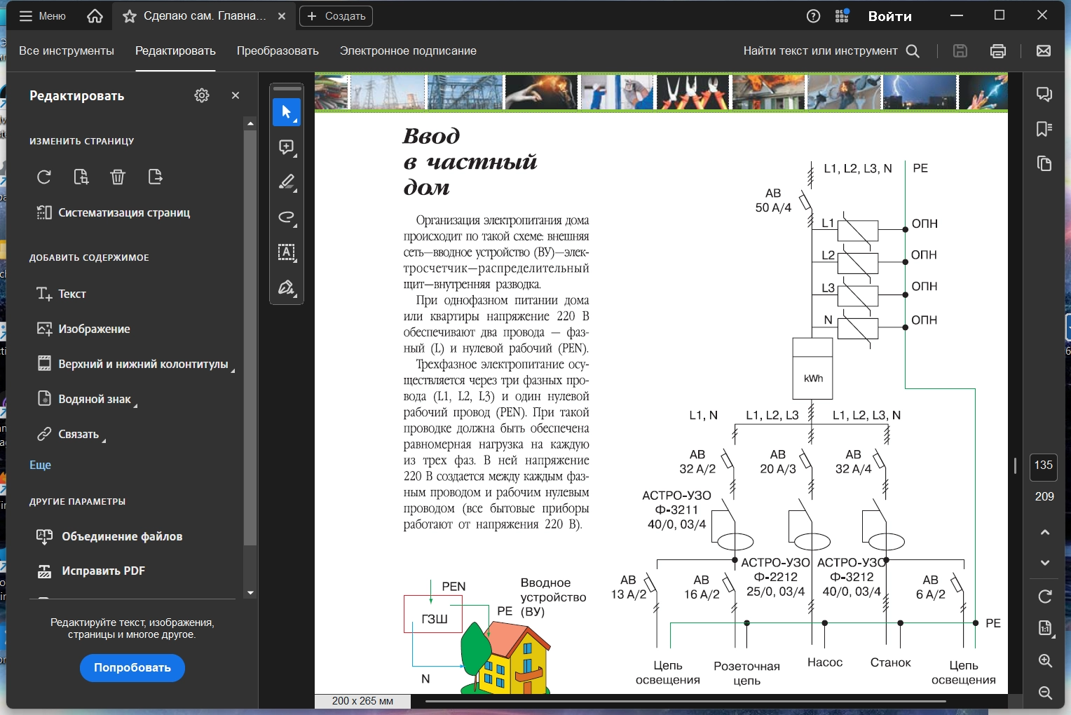Choose the Select arrow tool
The height and width of the screenshot is (715, 1071).
287,112
